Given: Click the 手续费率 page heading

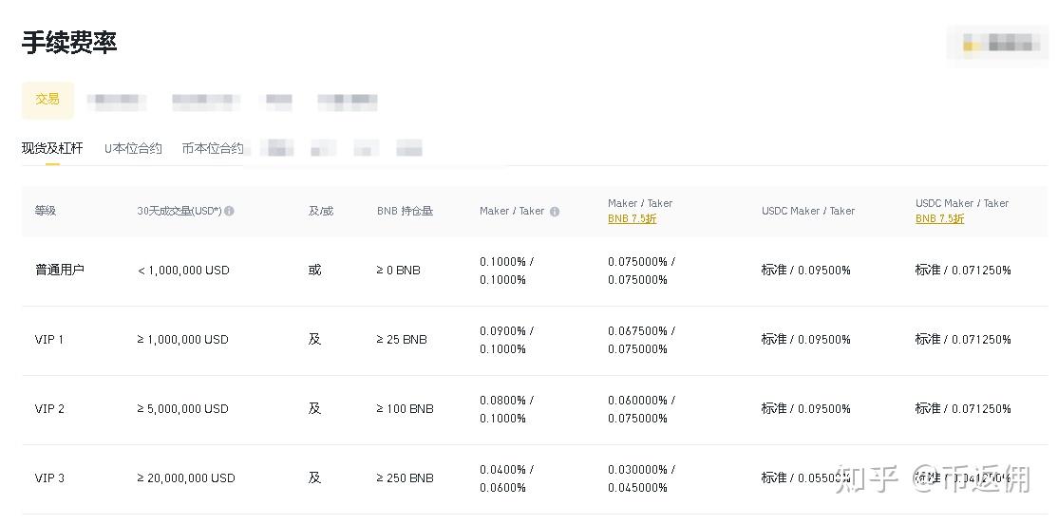Looking at the screenshot, I should (x=69, y=43).
